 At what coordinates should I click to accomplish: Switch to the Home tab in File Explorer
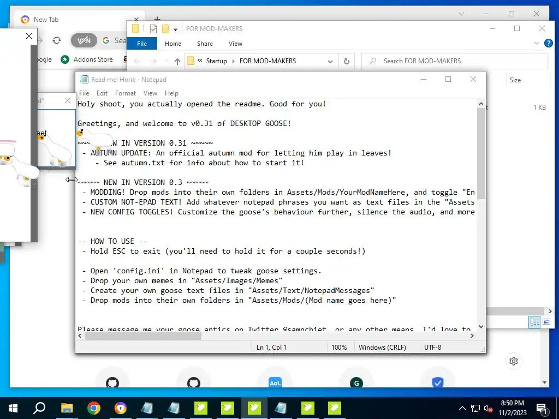(x=173, y=44)
